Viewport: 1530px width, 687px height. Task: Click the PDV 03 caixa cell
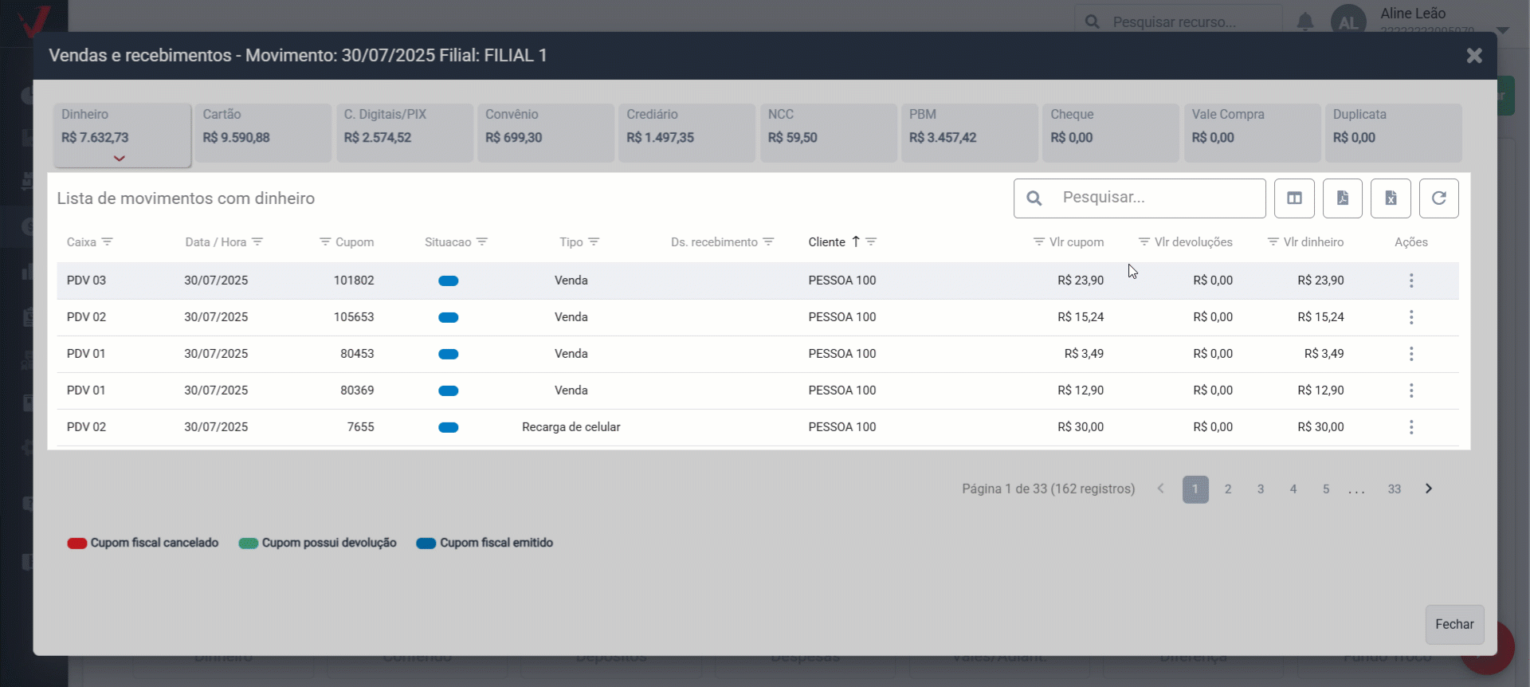pyautogui.click(x=86, y=281)
